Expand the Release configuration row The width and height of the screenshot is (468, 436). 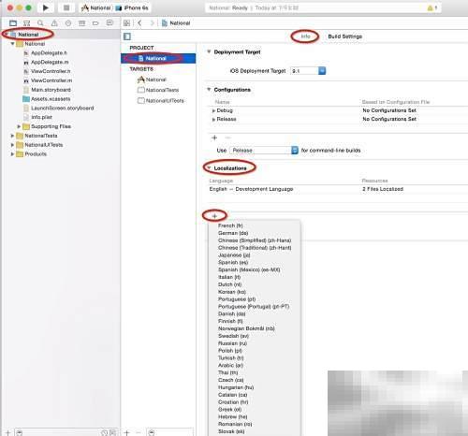tap(213, 119)
